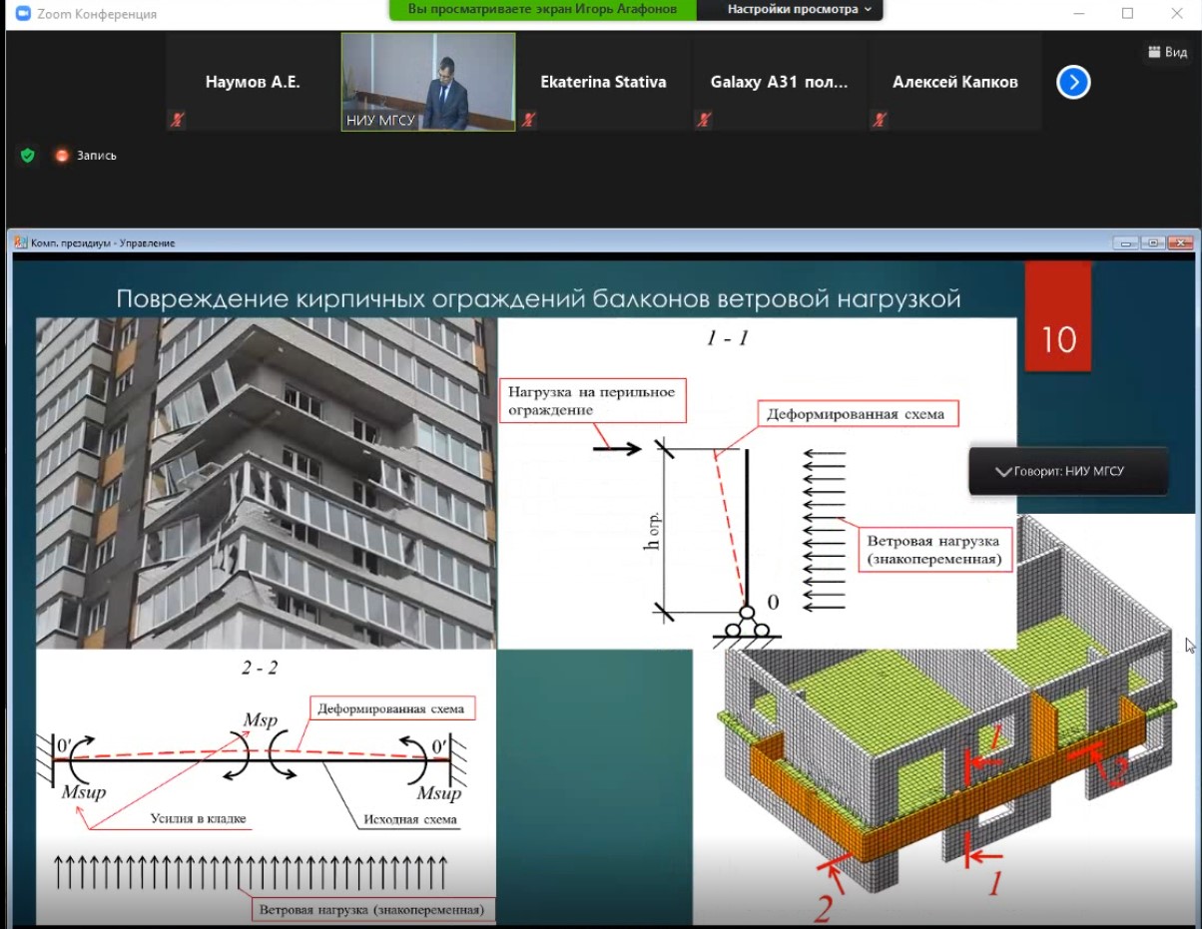Viewport: 1202px width, 929px height.
Task: Click the muted mic icon on Наумов А.Е.
Action: click(x=178, y=120)
